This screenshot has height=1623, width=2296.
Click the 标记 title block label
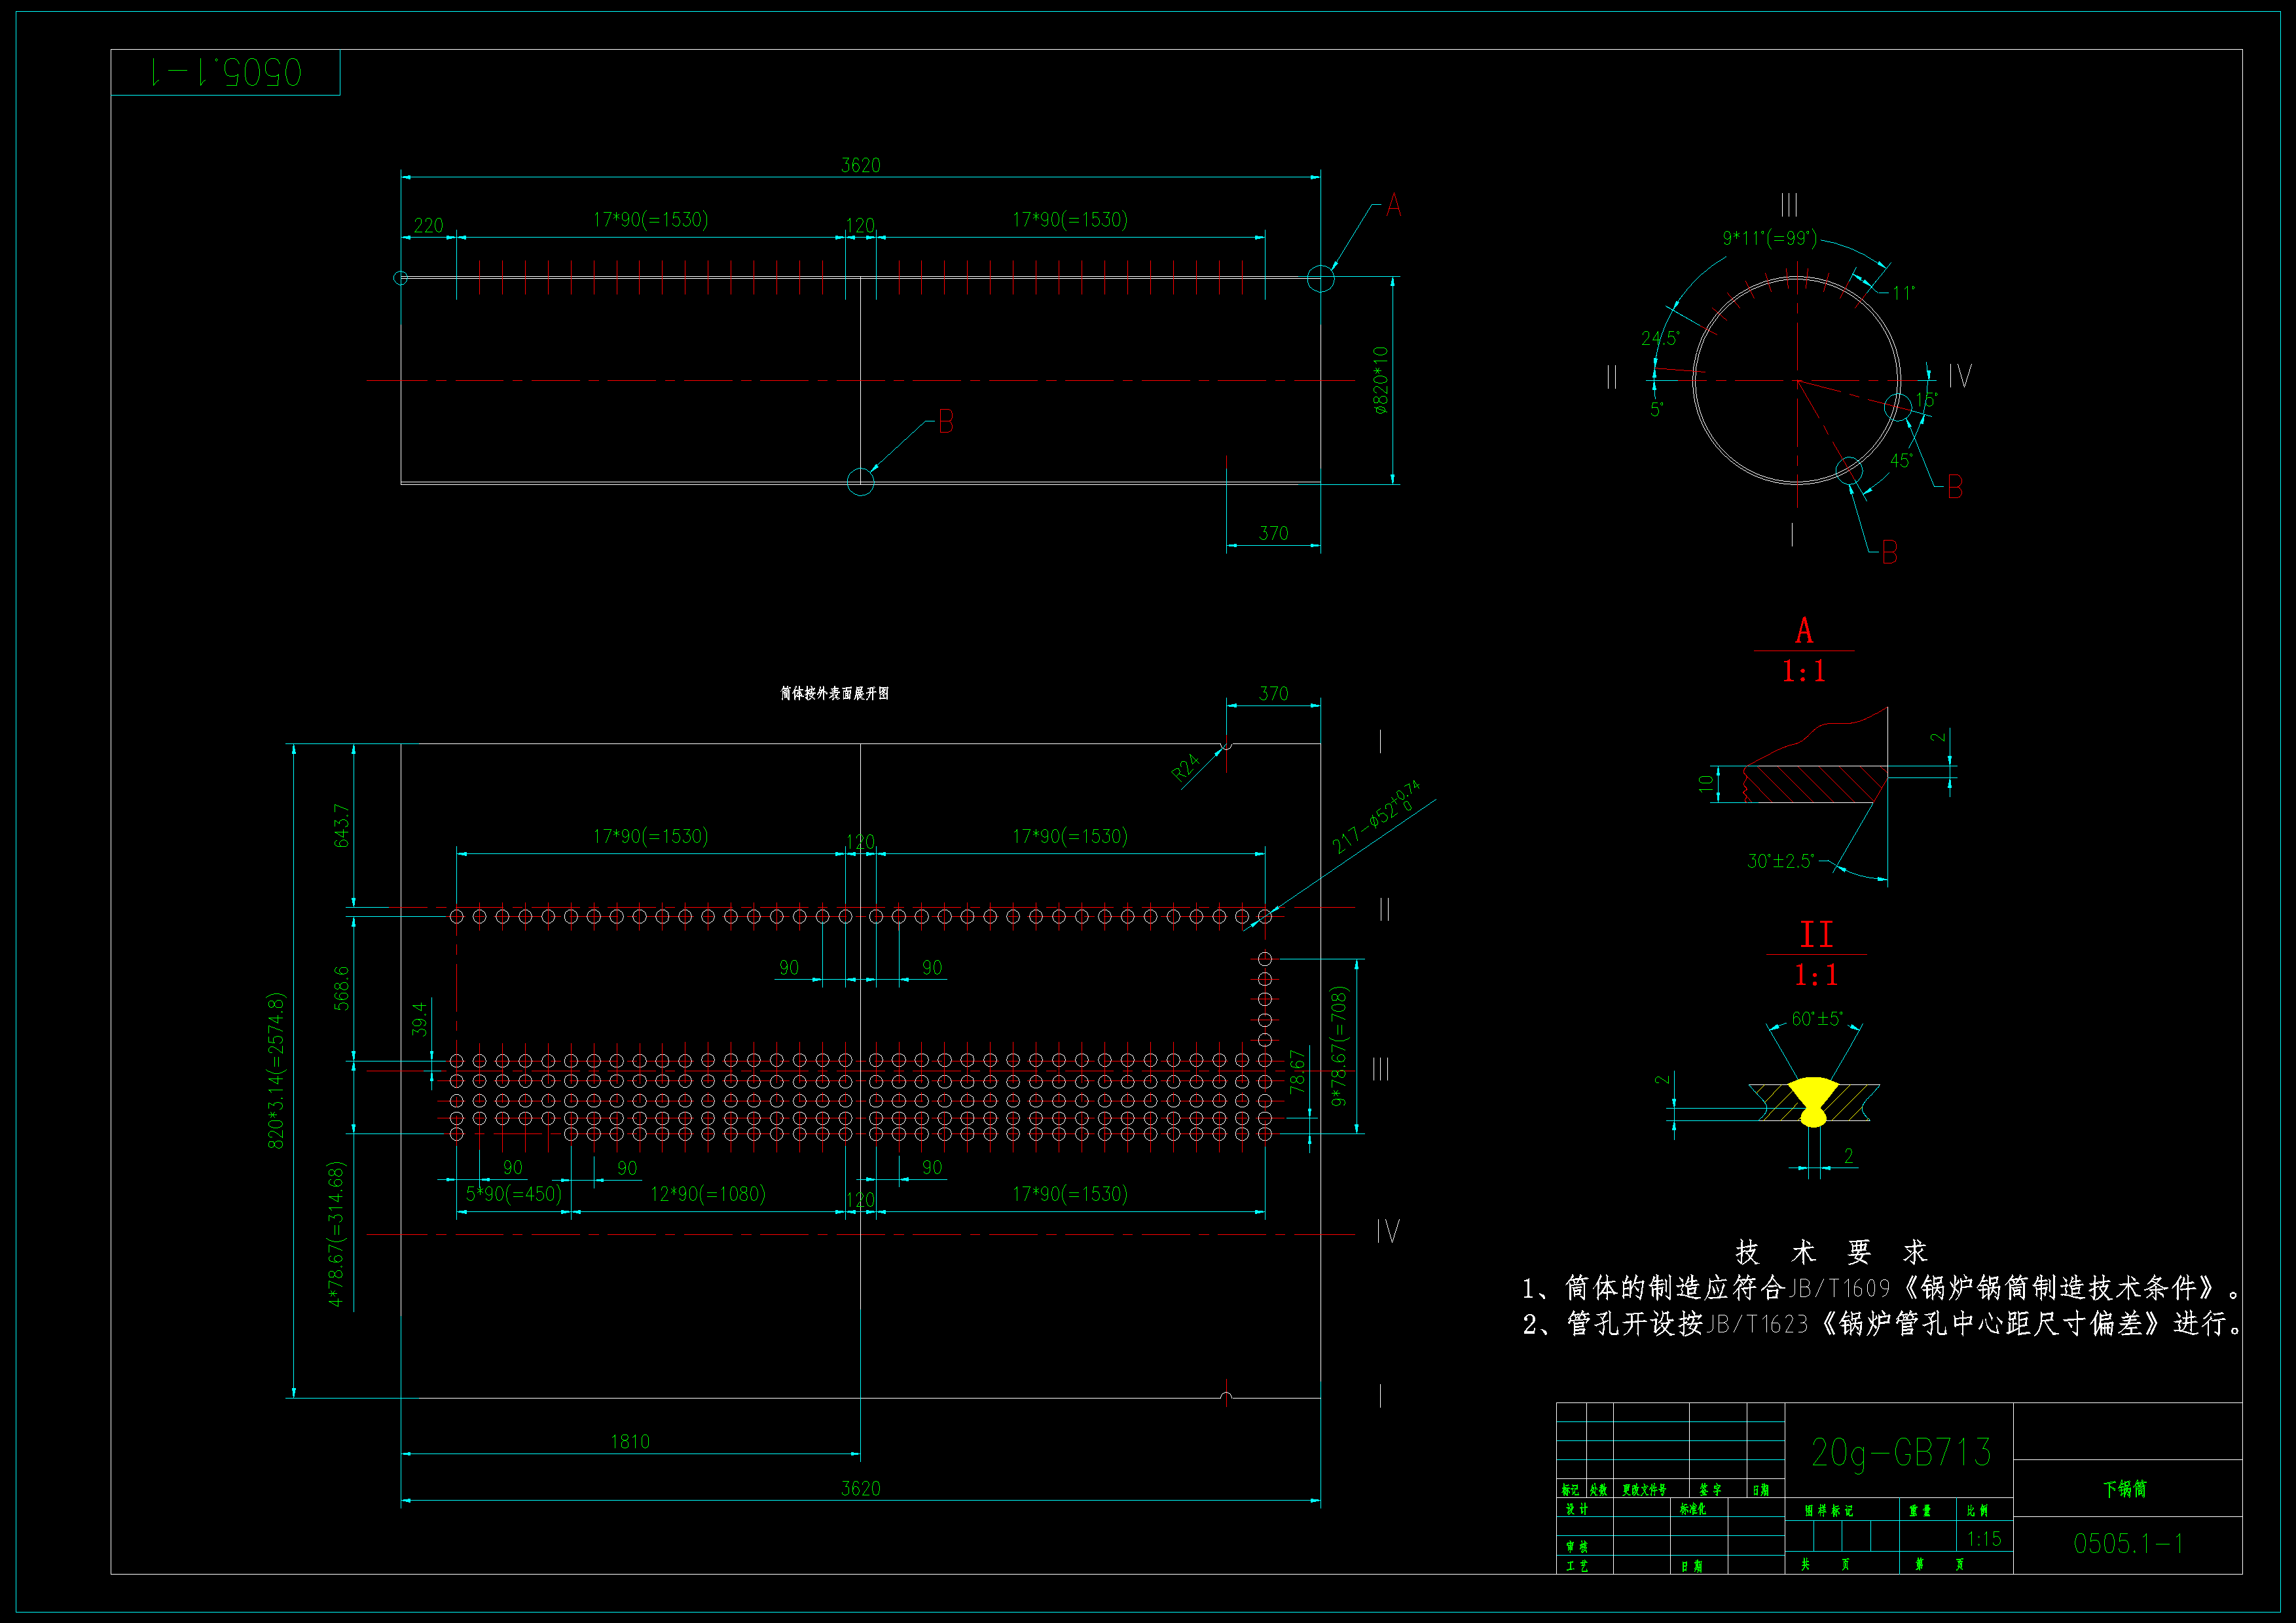tap(1570, 1490)
